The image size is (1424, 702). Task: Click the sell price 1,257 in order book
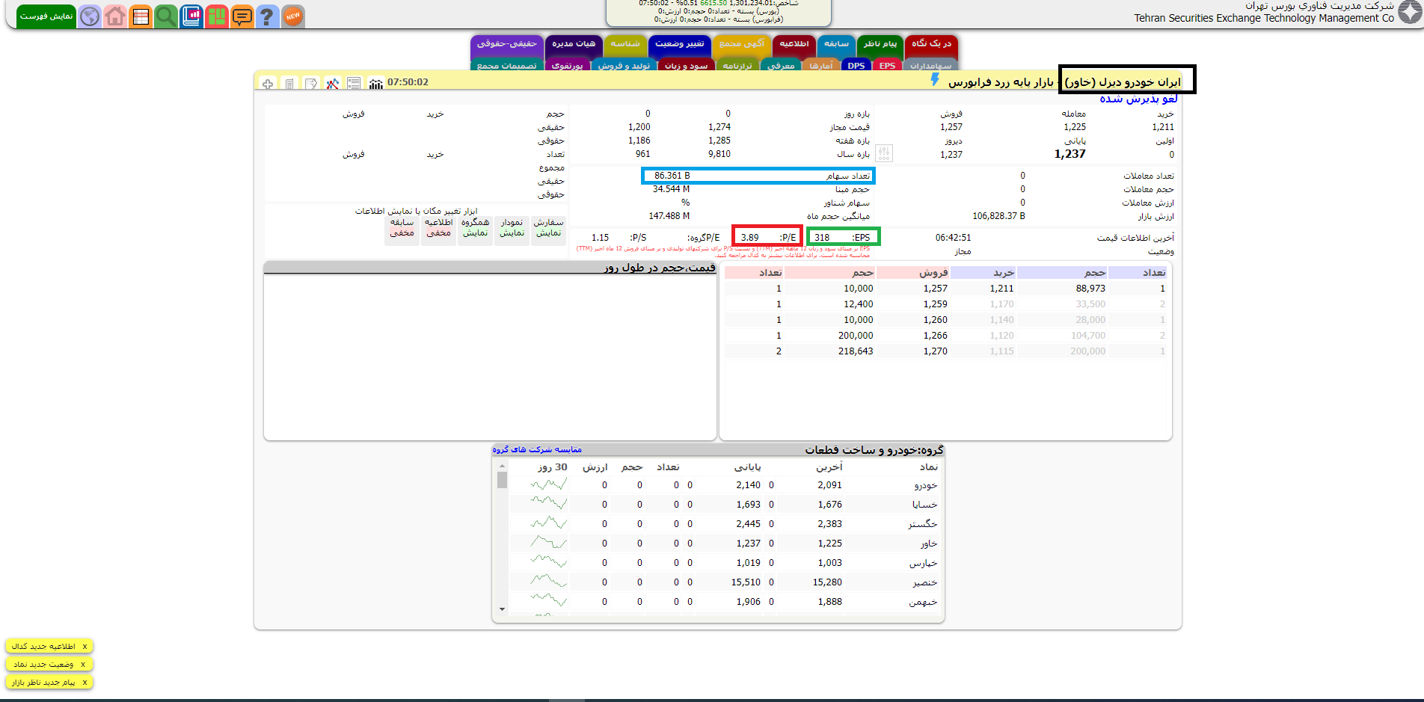[935, 288]
